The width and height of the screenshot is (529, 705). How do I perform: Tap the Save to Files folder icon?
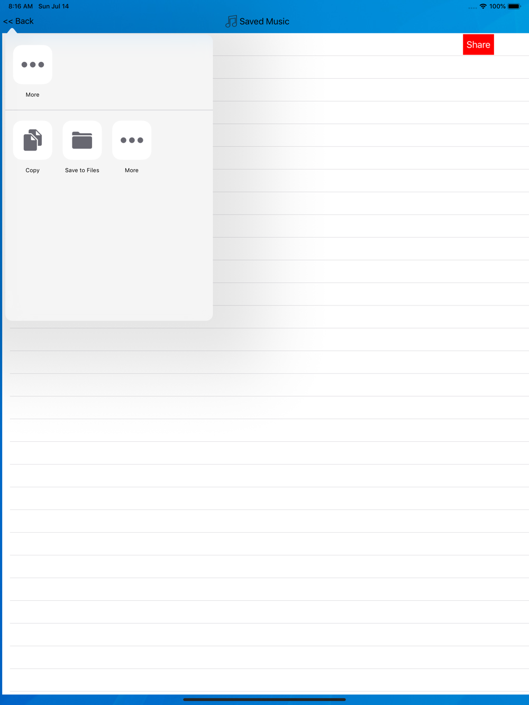(x=82, y=140)
